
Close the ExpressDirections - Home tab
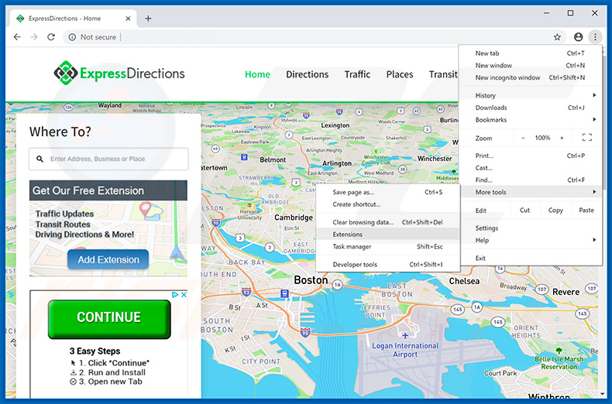pos(128,19)
